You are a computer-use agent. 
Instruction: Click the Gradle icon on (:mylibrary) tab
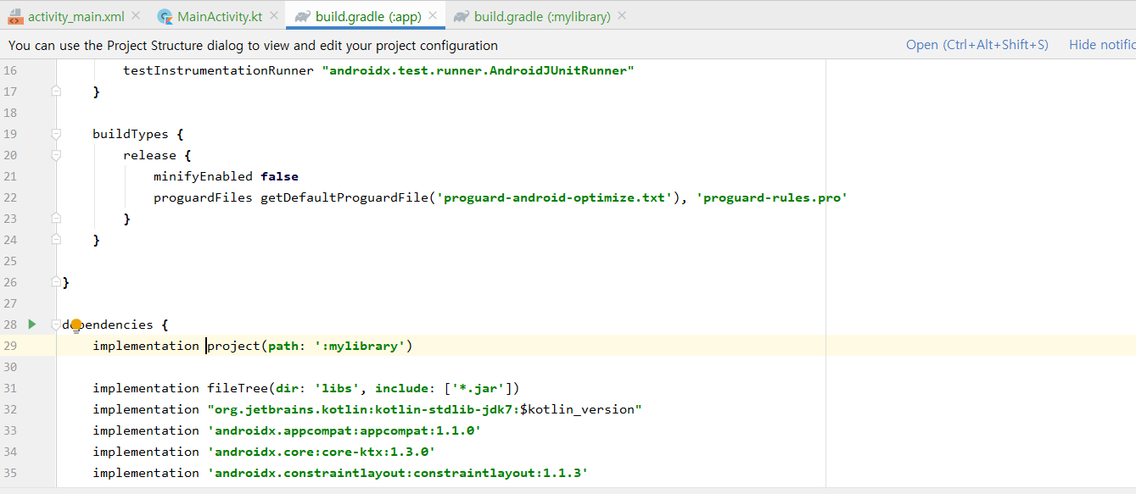[461, 16]
